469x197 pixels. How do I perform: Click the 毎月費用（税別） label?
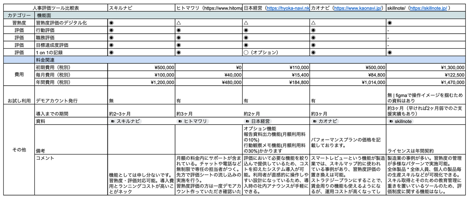click(71, 75)
